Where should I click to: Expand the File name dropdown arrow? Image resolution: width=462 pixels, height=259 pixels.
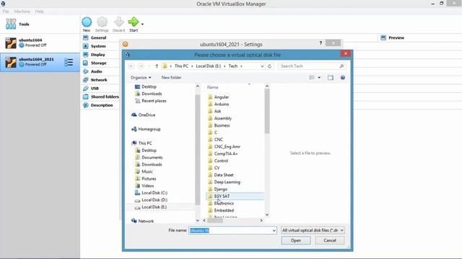pos(274,230)
